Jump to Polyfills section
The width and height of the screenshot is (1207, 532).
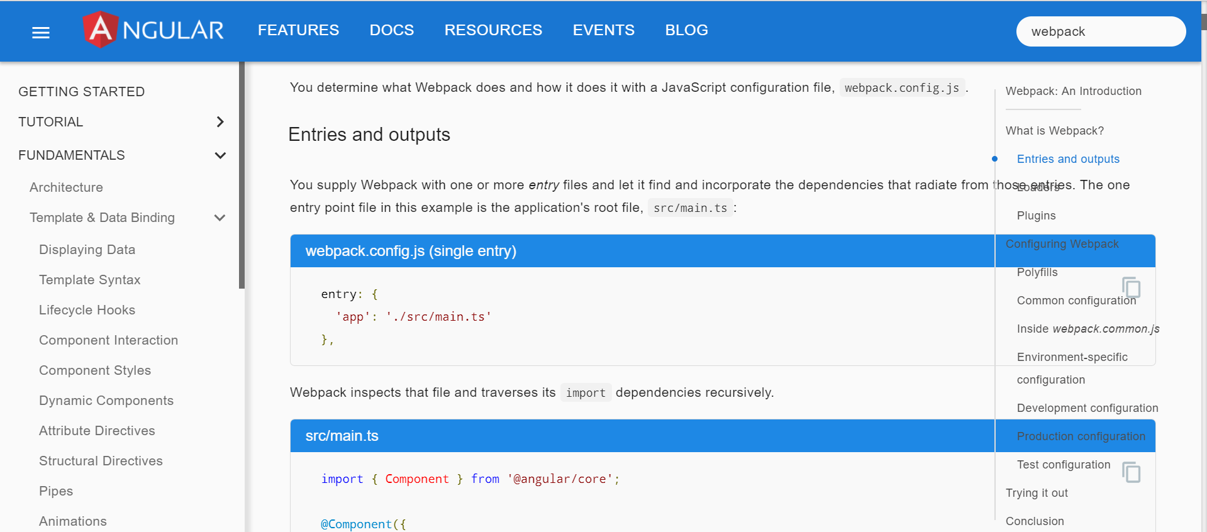tap(1037, 272)
